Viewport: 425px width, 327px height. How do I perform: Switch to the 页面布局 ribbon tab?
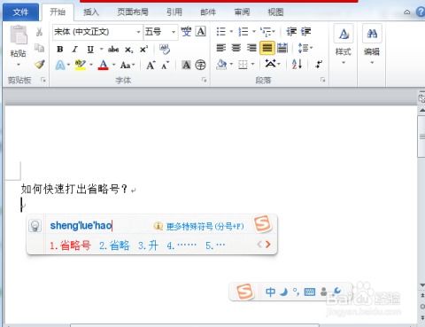coord(133,12)
